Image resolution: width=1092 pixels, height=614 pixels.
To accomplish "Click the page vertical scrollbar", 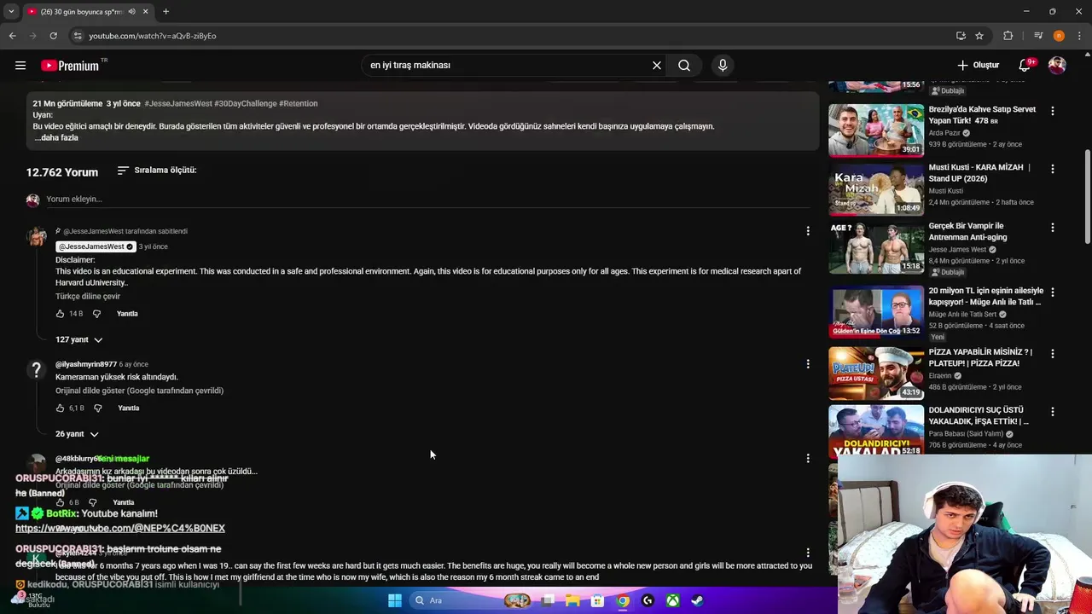I will (1087, 196).
